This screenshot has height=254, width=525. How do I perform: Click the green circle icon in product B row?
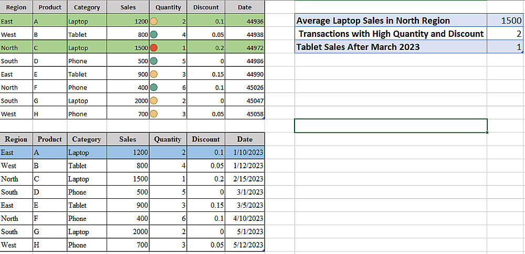coord(154,35)
